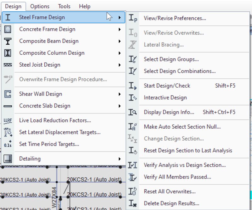This screenshot has width=252, height=210.
Task: Expand Composite Column Design submenu arrow
Action: [x=120, y=53]
